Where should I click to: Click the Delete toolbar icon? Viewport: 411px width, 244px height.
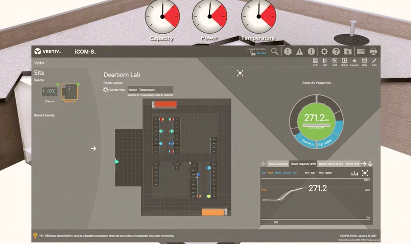tap(344, 62)
